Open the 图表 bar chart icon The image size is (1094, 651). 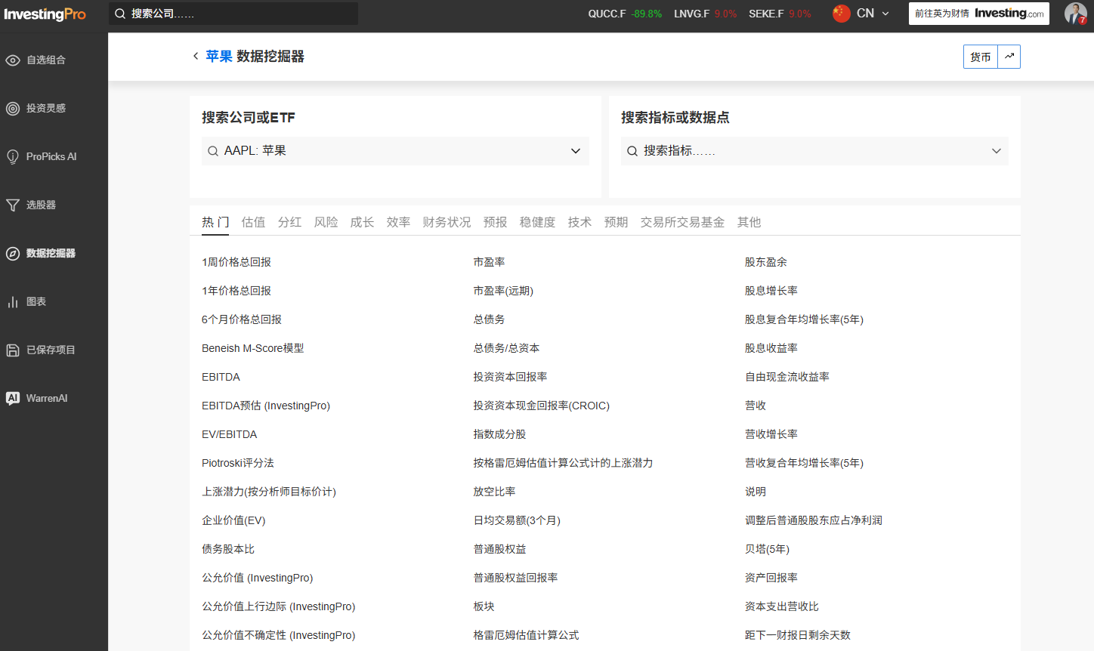point(13,302)
